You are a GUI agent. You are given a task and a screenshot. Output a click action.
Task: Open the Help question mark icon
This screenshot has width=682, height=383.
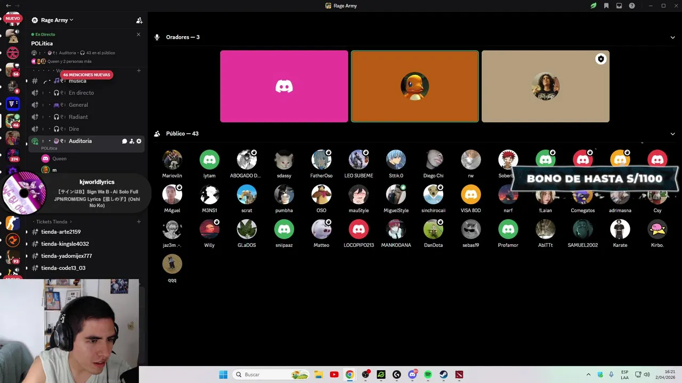pos(632,6)
